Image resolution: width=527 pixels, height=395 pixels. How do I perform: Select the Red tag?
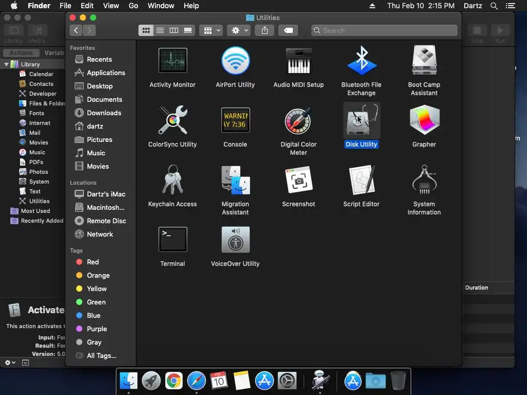(x=87, y=262)
